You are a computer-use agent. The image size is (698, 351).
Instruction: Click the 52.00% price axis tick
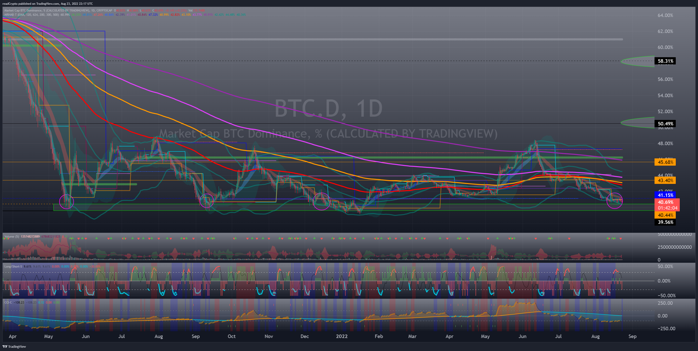(665, 111)
